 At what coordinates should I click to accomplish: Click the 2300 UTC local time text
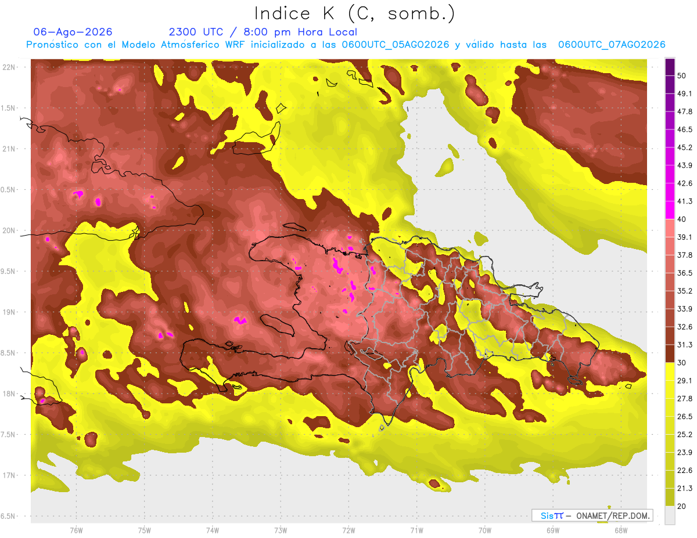[263, 32]
